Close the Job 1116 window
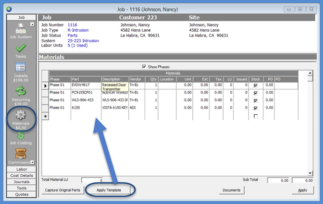Viewport: 323px width, 204px height. click(x=311, y=9)
